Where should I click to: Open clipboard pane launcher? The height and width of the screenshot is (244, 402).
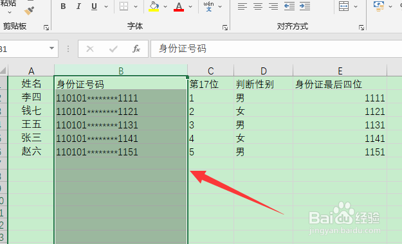[46, 28]
